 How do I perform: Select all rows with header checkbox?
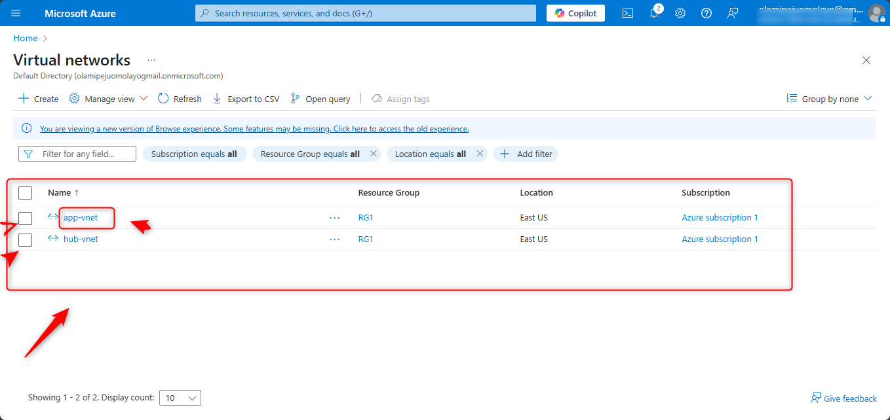click(x=25, y=193)
